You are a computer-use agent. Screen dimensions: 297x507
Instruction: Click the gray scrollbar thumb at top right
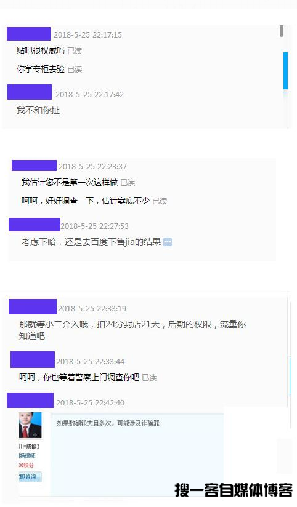(x=282, y=31)
